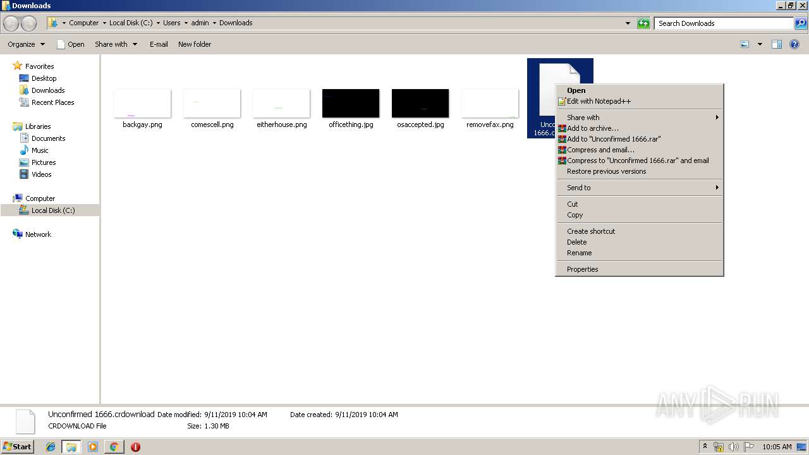Select Computer in the navigation pane

click(x=40, y=198)
